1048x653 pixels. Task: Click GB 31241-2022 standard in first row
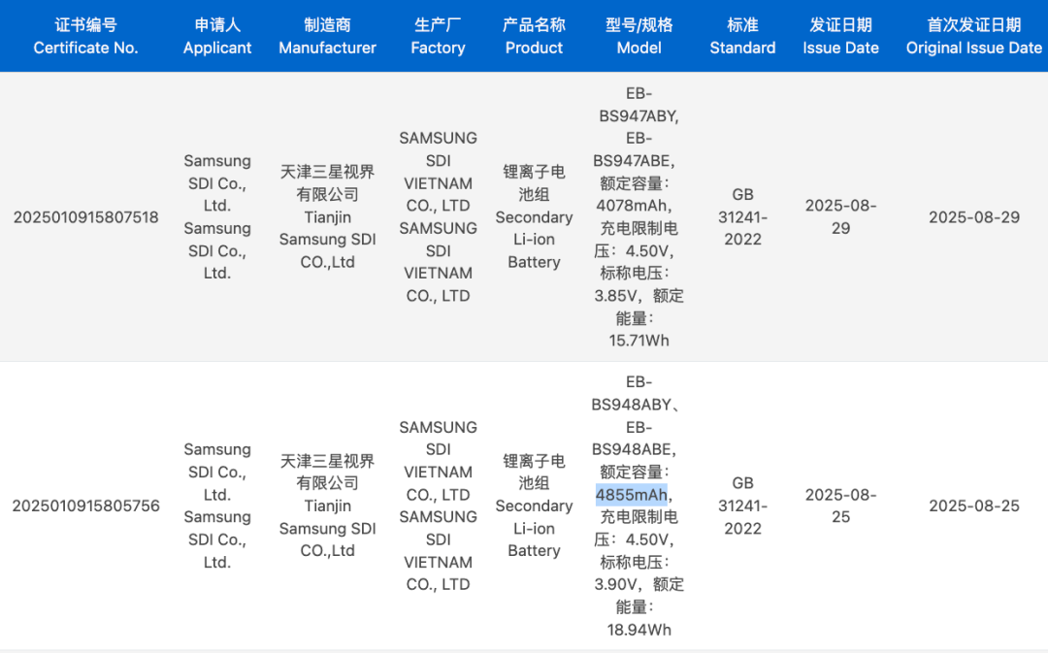pos(742,217)
